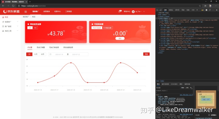Open 帮助中心 link in header

pyautogui.click(x=127, y=12)
